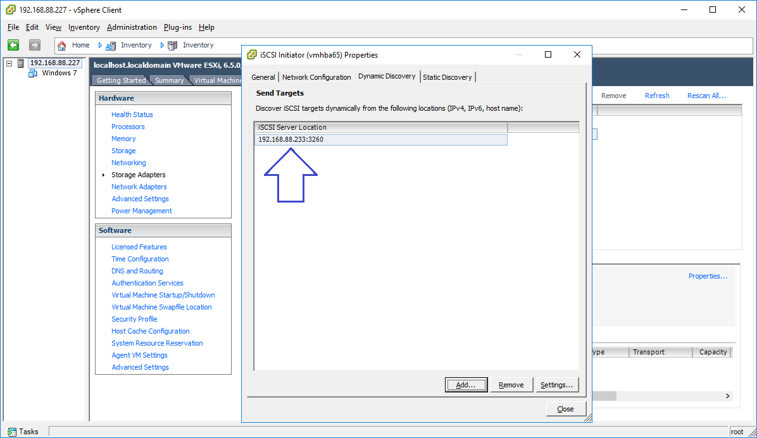The height and width of the screenshot is (438, 757).
Task: Switch to the Network Configuration tab
Action: 316,77
